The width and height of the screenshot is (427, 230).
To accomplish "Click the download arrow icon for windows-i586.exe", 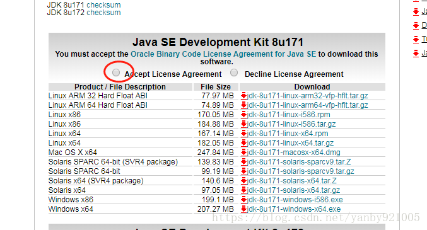I will coord(243,200).
